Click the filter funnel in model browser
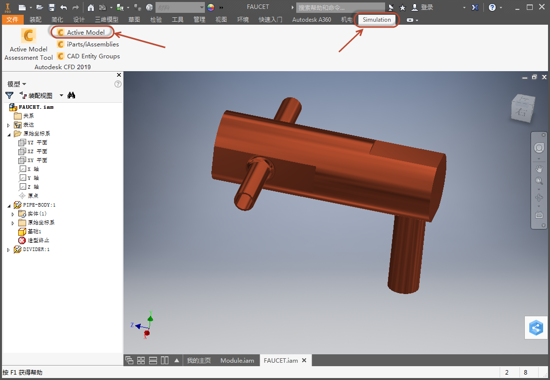The image size is (550, 380). point(9,95)
